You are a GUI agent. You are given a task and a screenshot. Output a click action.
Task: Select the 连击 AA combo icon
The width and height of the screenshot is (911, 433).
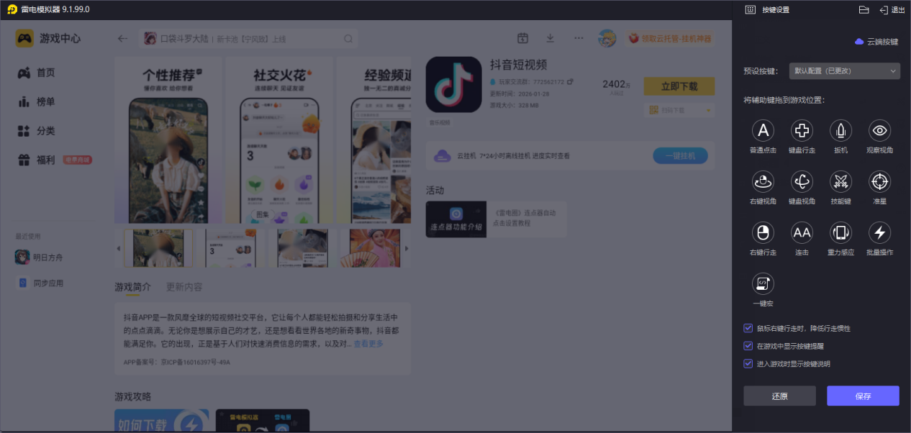pyautogui.click(x=802, y=232)
